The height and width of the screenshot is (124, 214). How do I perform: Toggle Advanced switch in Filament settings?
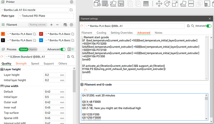coord(209,26)
